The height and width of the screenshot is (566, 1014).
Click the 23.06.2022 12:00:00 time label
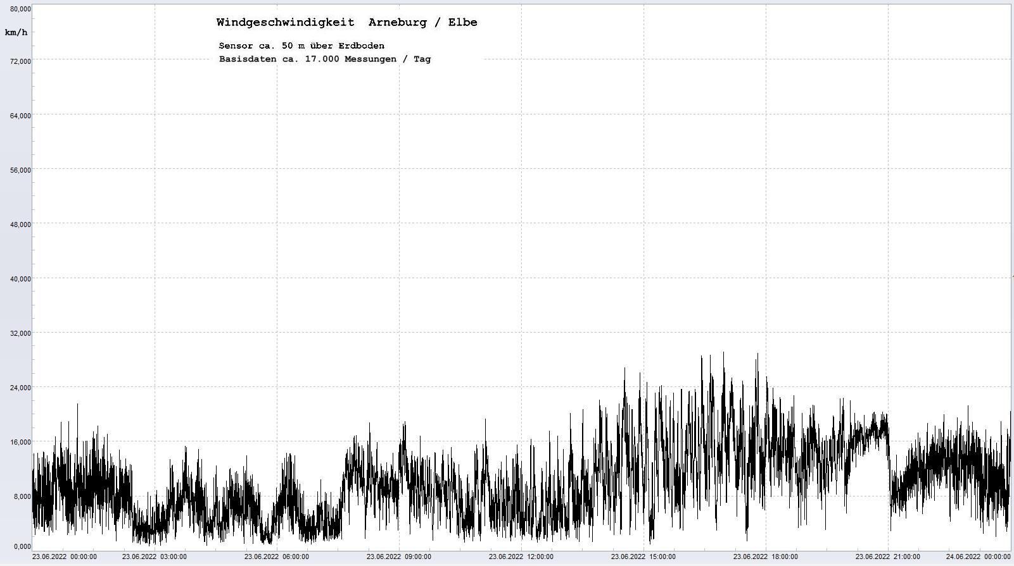point(521,557)
